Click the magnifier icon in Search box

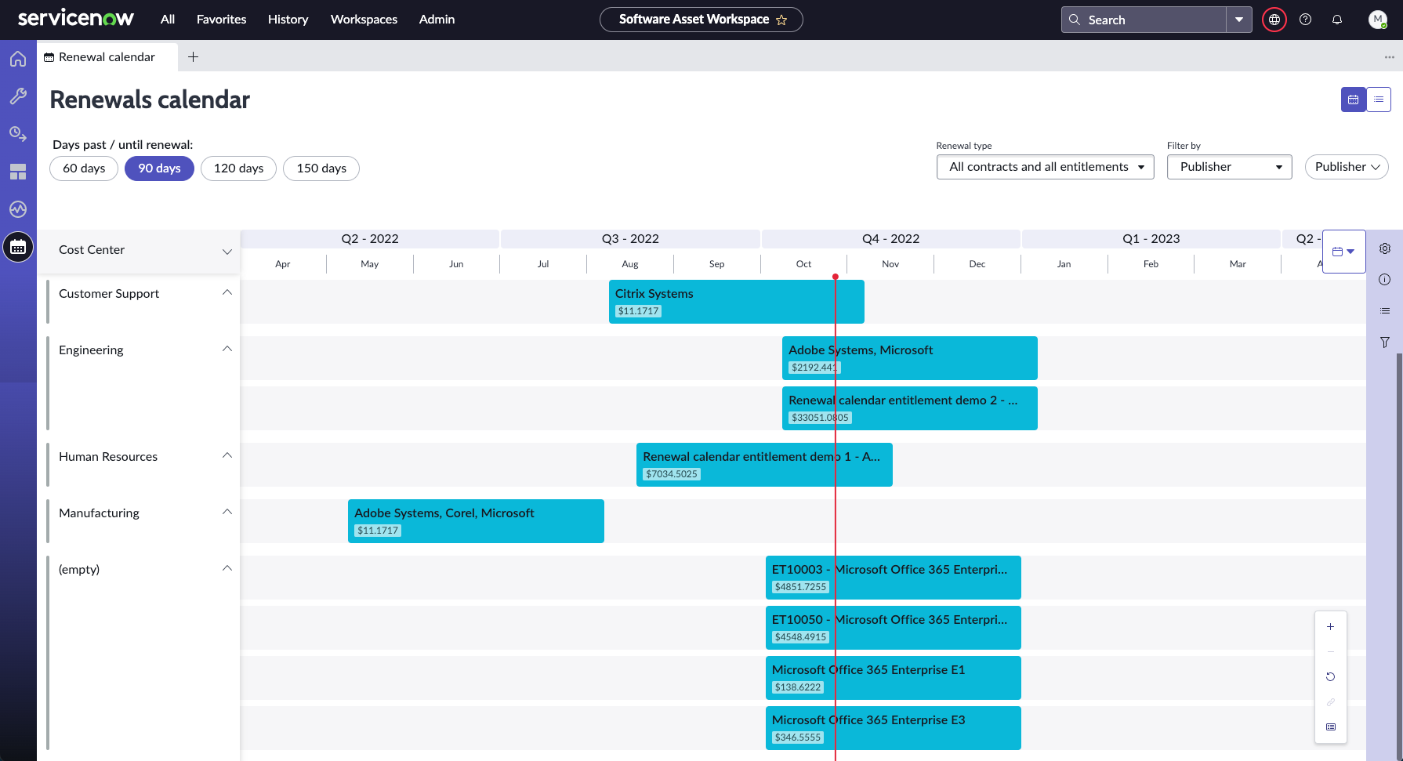(1075, 20)
